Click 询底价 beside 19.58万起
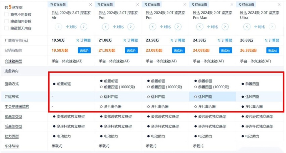286x153 pixels. coord(84,51)
